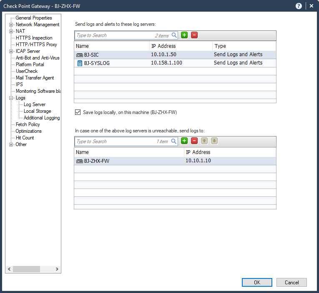Select Fetch Policy in the tree

coord(28,124)
